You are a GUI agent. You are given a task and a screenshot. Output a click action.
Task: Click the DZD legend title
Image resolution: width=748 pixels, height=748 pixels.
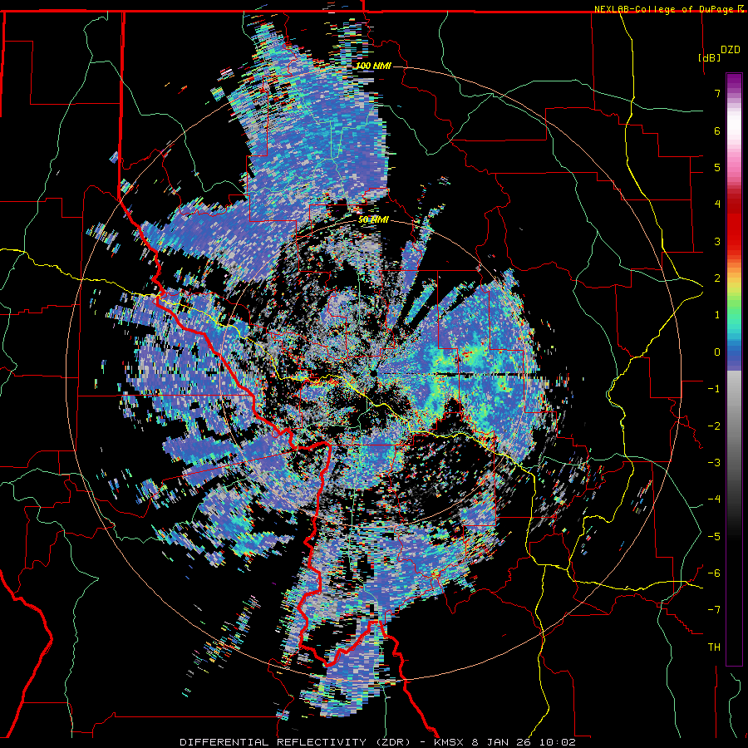click(x=731, y=50)
